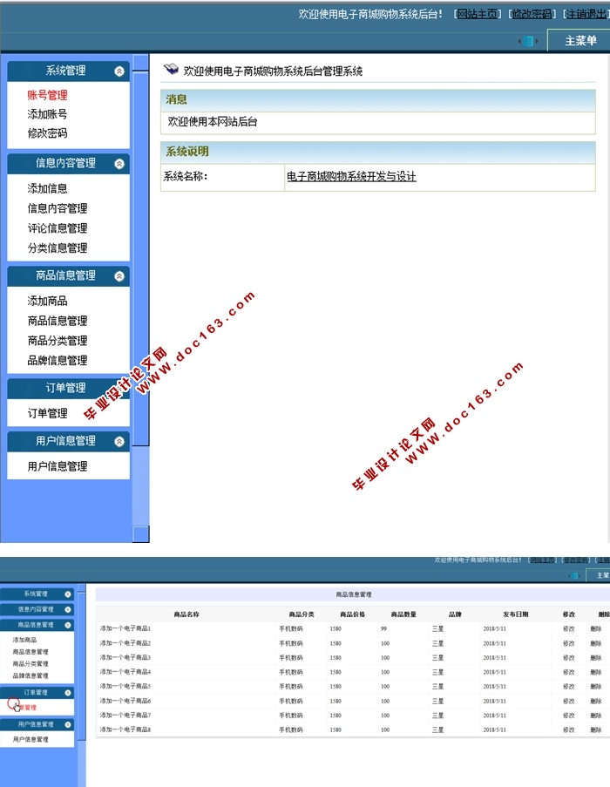Screen dimensions: 610x787
Task: Click the 发布日期 column header
Action: (x=516, y=614)
